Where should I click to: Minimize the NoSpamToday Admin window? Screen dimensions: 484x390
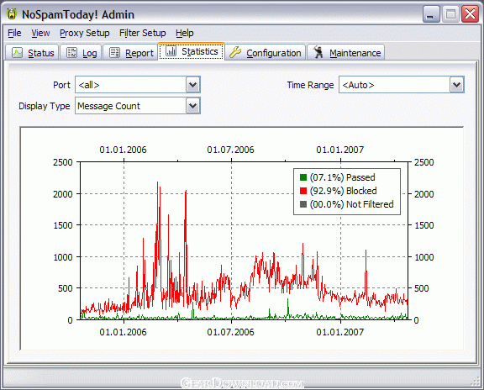(x=431, y=14)
